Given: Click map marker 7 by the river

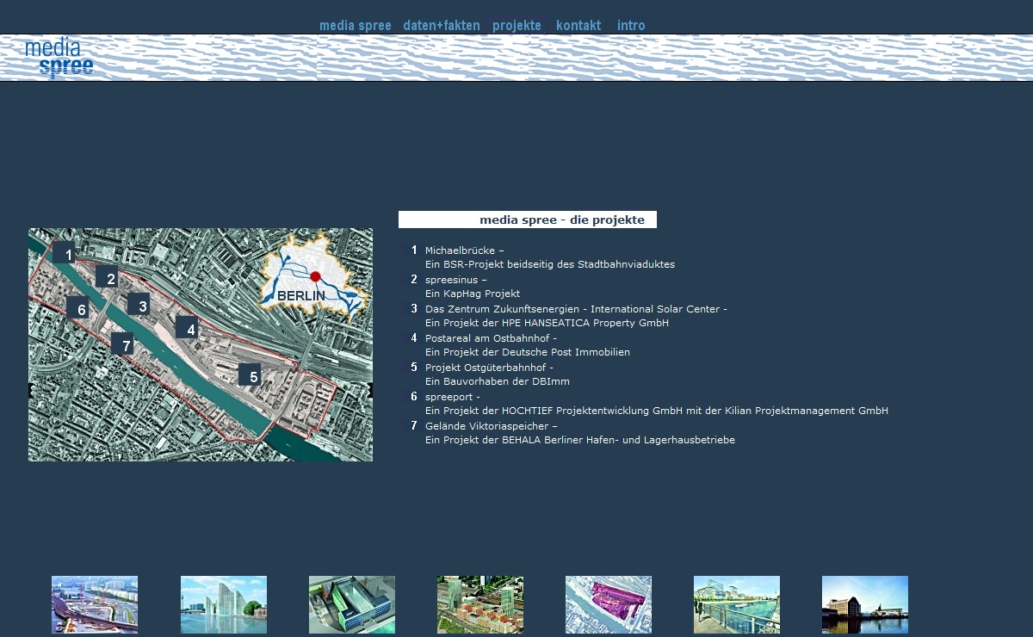Looking at the screenshot, I should (126, 346).
